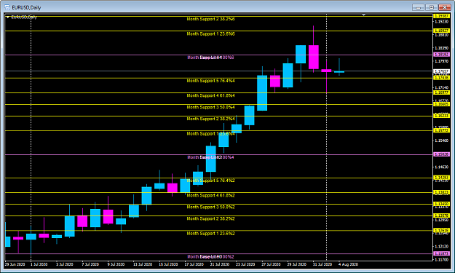Select the Month Support 2 38.2%6 label
This screenshot has width=455, height=273.
[x=210, y=19]
